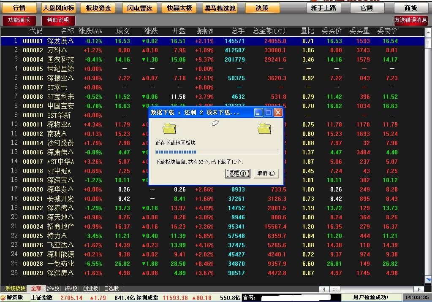Click 用户检验成功! status message
The height and width of the screenshot is (302, 432).
pyautogui.click(x=371, y=297)
